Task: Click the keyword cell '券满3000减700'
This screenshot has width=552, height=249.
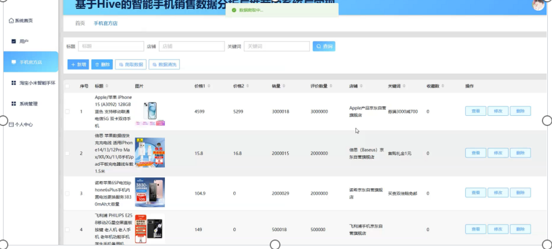Action: click(403, 112)
